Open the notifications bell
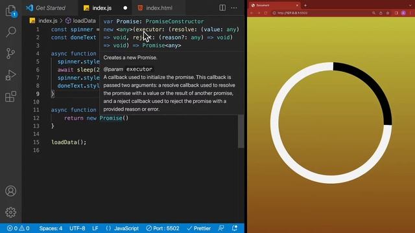This screenshot has height=233, width=415. click(235, 228)
